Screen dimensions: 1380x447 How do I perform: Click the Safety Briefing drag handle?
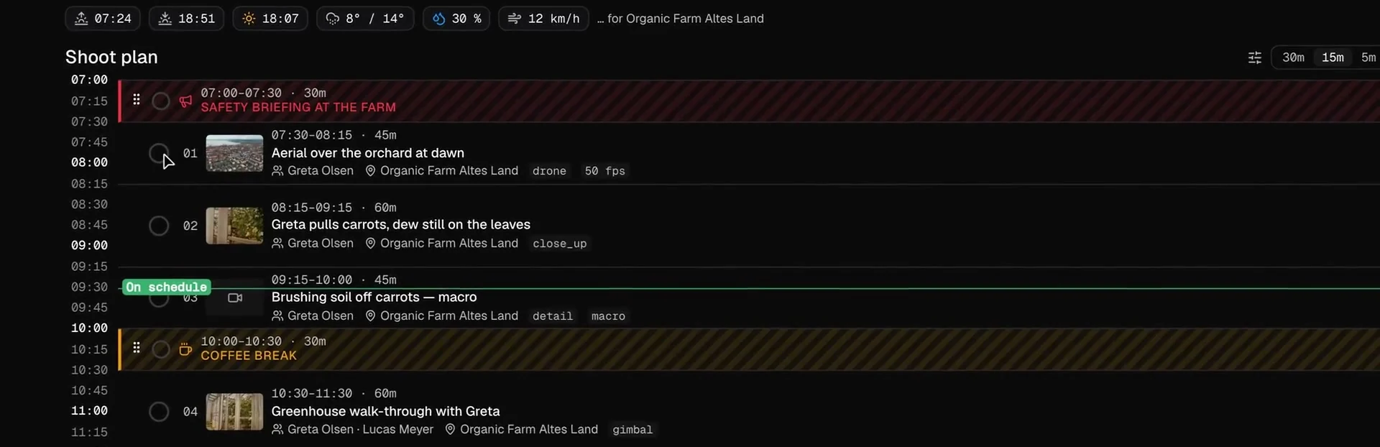(x=137, y=100)
